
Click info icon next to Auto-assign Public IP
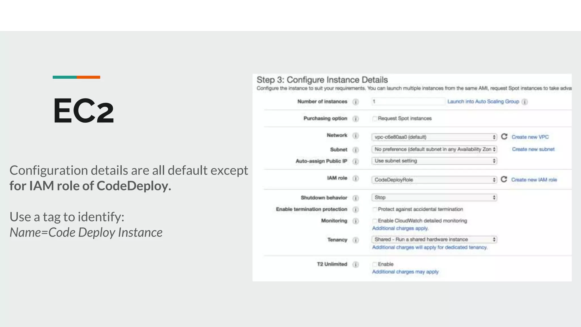[355, 162]
